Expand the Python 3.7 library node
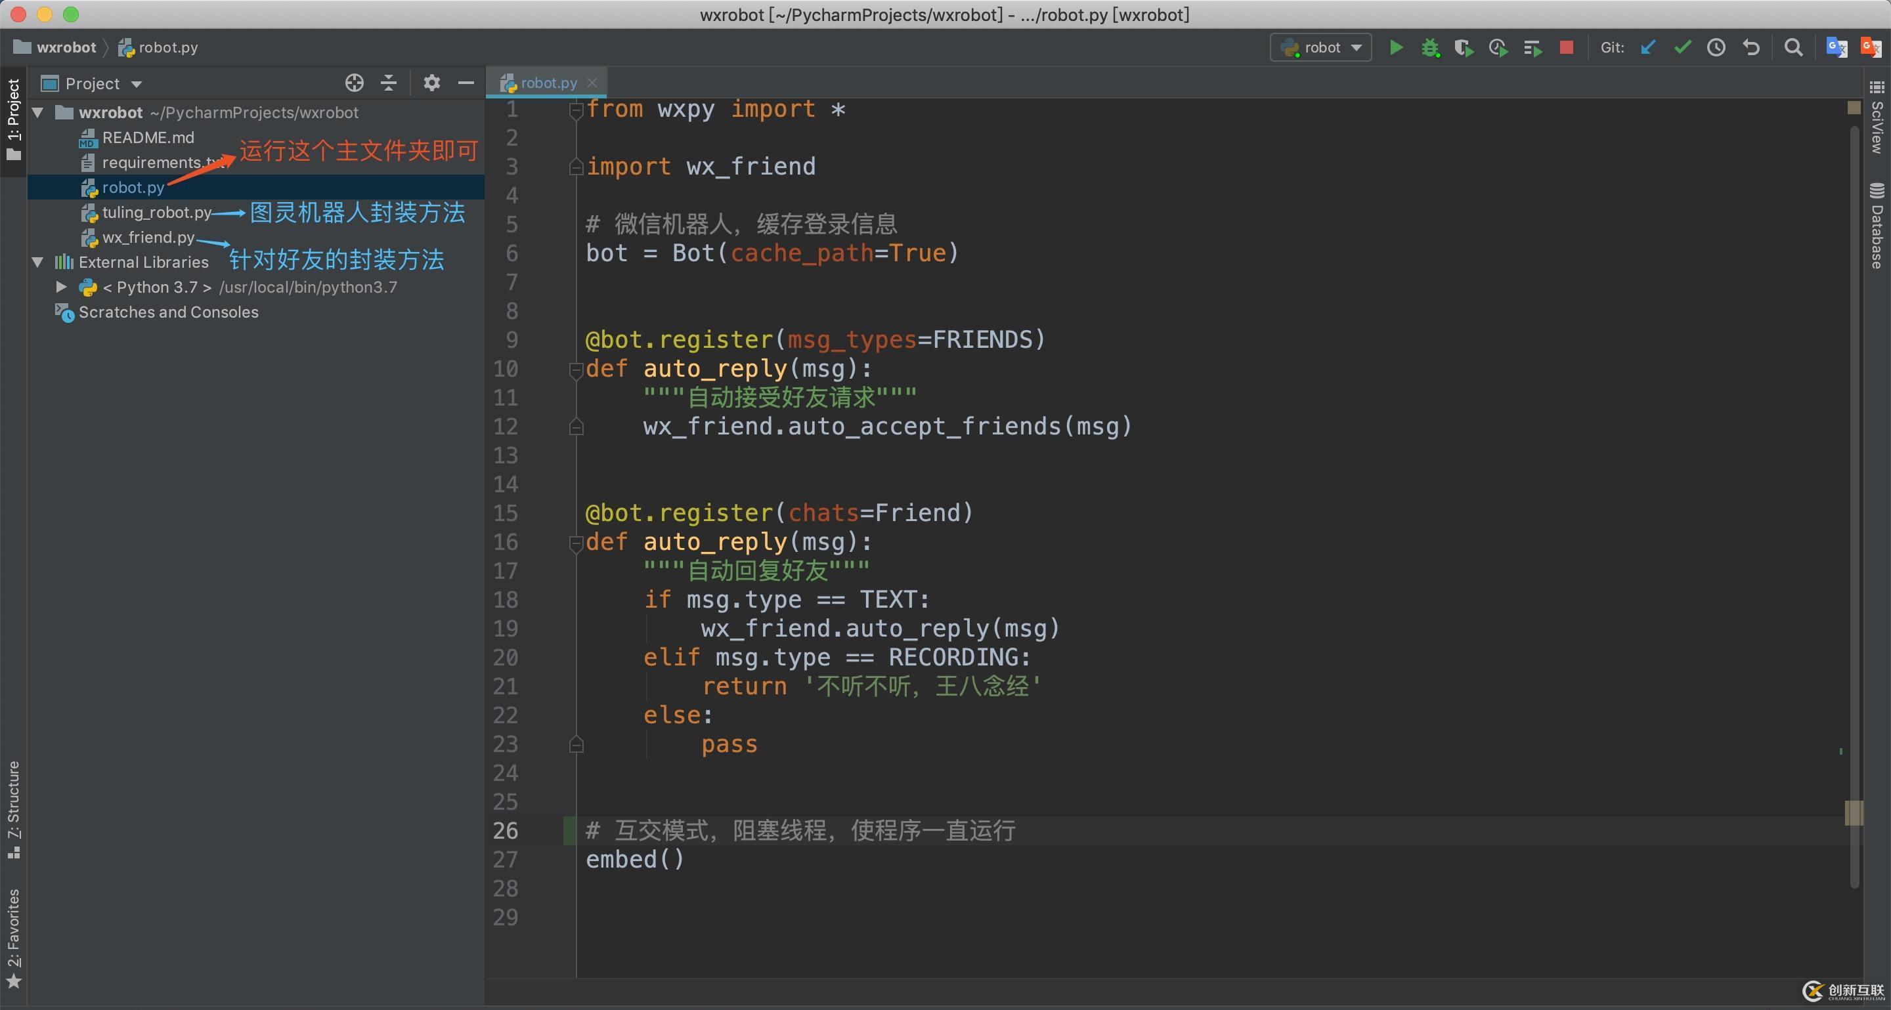The width and height of the screenshot is (1891, 1010). [62, 287]
